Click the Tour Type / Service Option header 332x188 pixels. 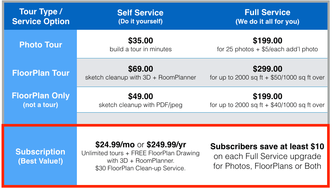(41, 17)
